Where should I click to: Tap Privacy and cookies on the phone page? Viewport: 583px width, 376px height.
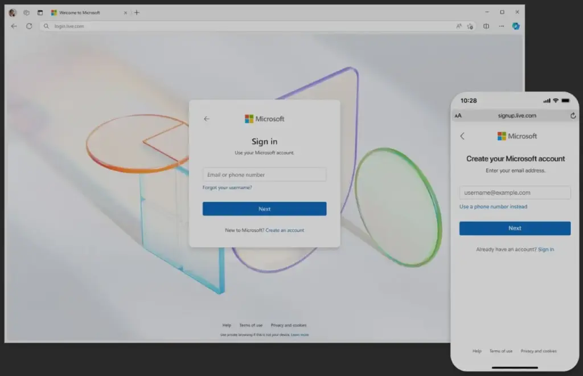click(539, 351)
